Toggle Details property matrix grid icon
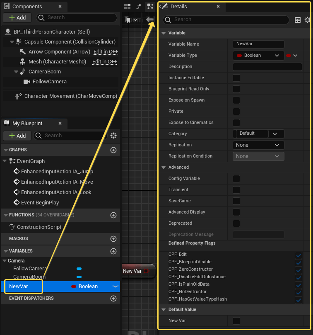 (x=297, y=20)
